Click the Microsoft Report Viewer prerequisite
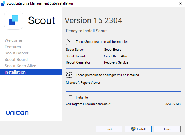 click(83, 83)
